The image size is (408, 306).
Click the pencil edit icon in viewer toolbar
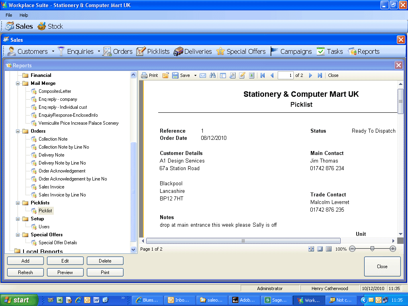click(242, 75)
